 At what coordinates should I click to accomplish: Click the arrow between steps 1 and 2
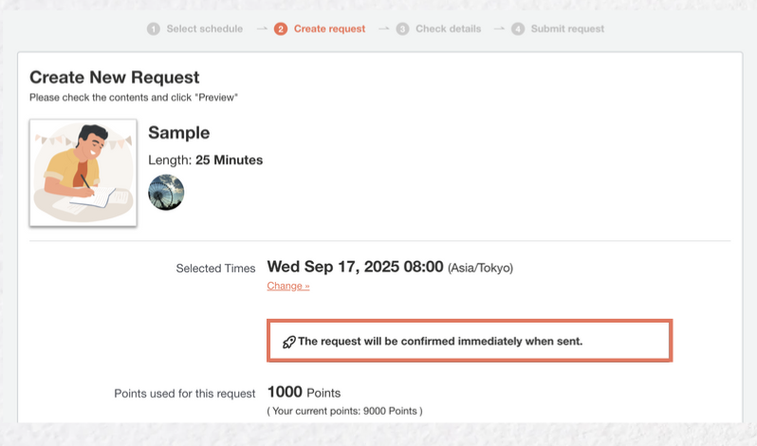262,29
